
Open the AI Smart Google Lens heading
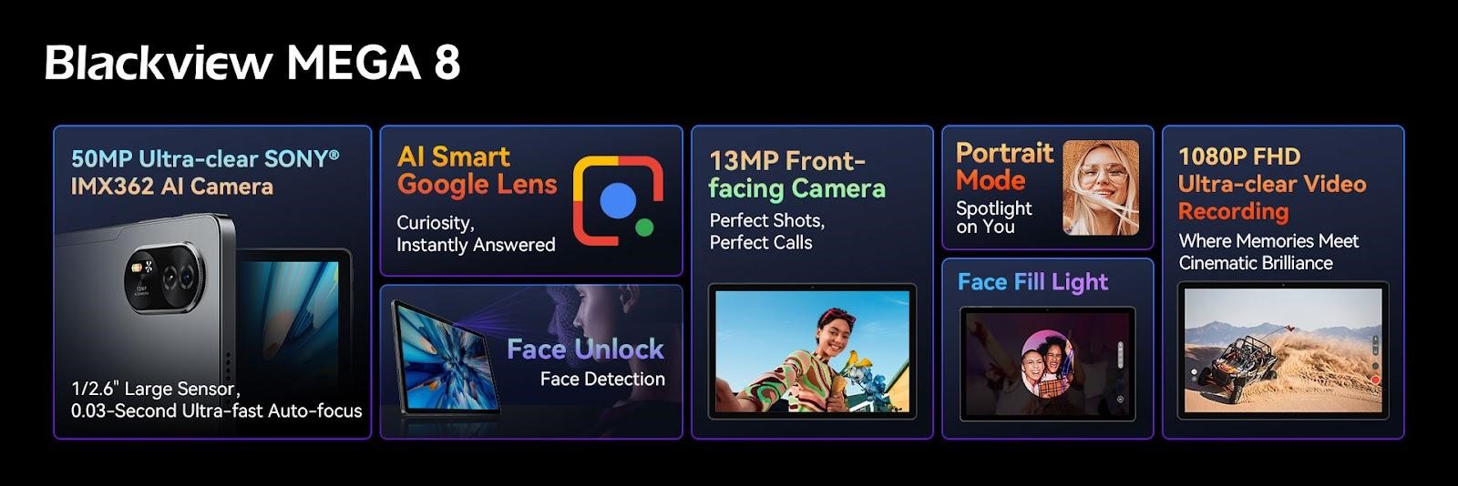pos(477,170)
